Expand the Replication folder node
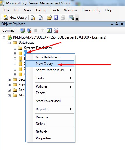125x150 pixels. (9, 90)
